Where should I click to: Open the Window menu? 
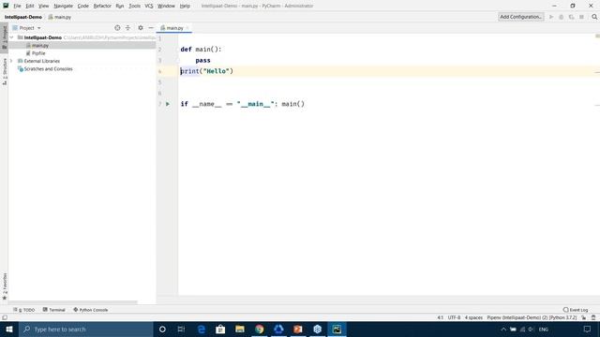pos(166,6)
